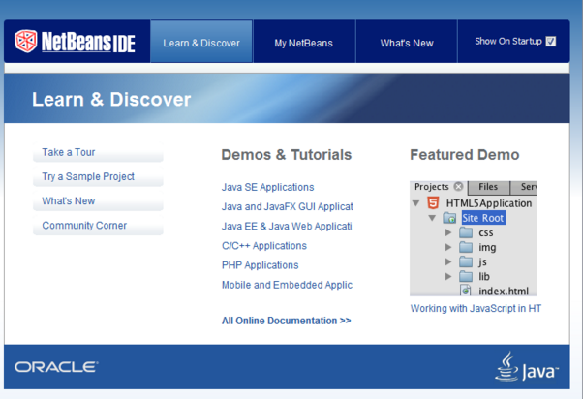This screenshot has height=399, width=583.
Task: Open Java EE & Java Web Applications link
Action: click(x=287, y=226)
